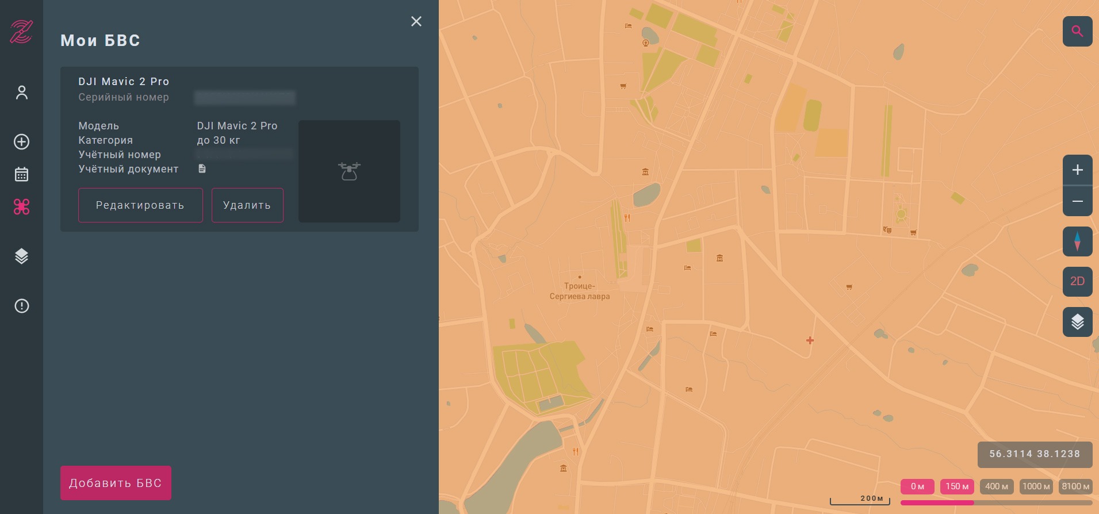Click the Удалить button
This screenshot has width=1099, height=514.
[x=247, y=205]
